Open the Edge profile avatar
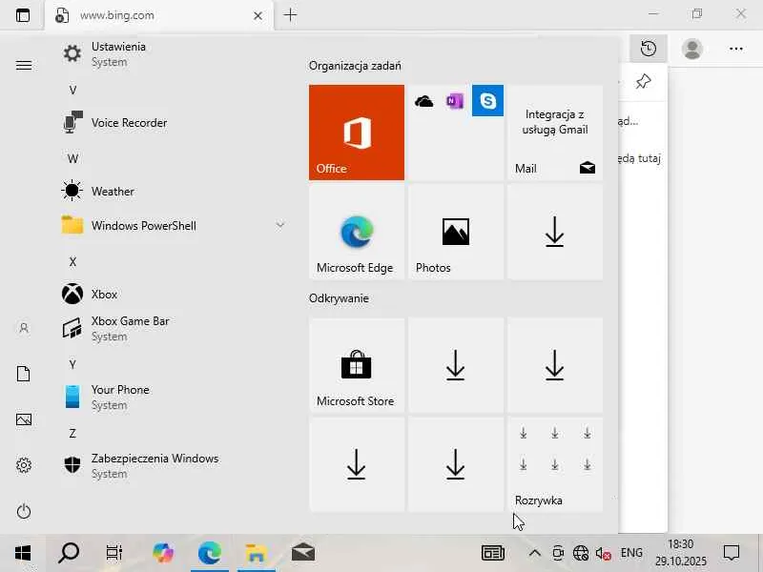The image size is (763, 572). [x=692, y=49]
